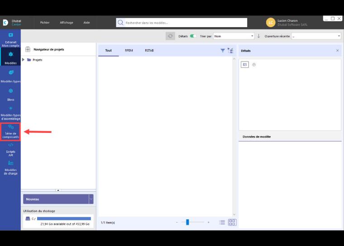
Task: Expand the Projets tree node
Action: pyautogui.click(x=23, y=60)
